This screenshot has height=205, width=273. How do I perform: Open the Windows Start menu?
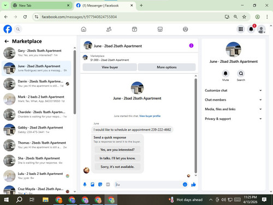pyautogui.click(x=7, y=200)
